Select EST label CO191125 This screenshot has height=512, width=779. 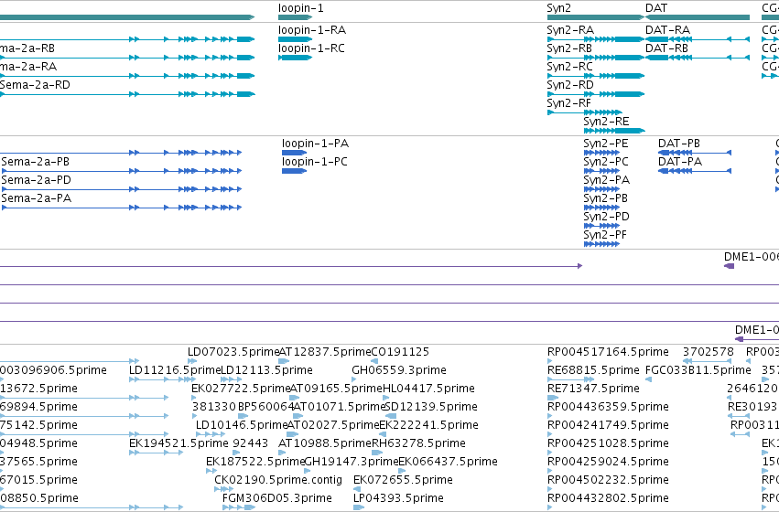400,352
